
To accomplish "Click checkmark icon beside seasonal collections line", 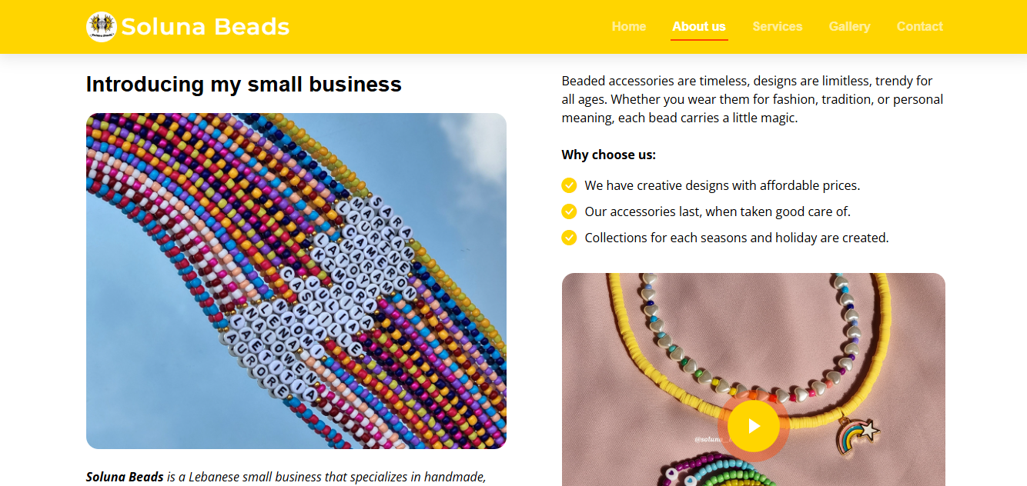I will click(x=569, y=238).
